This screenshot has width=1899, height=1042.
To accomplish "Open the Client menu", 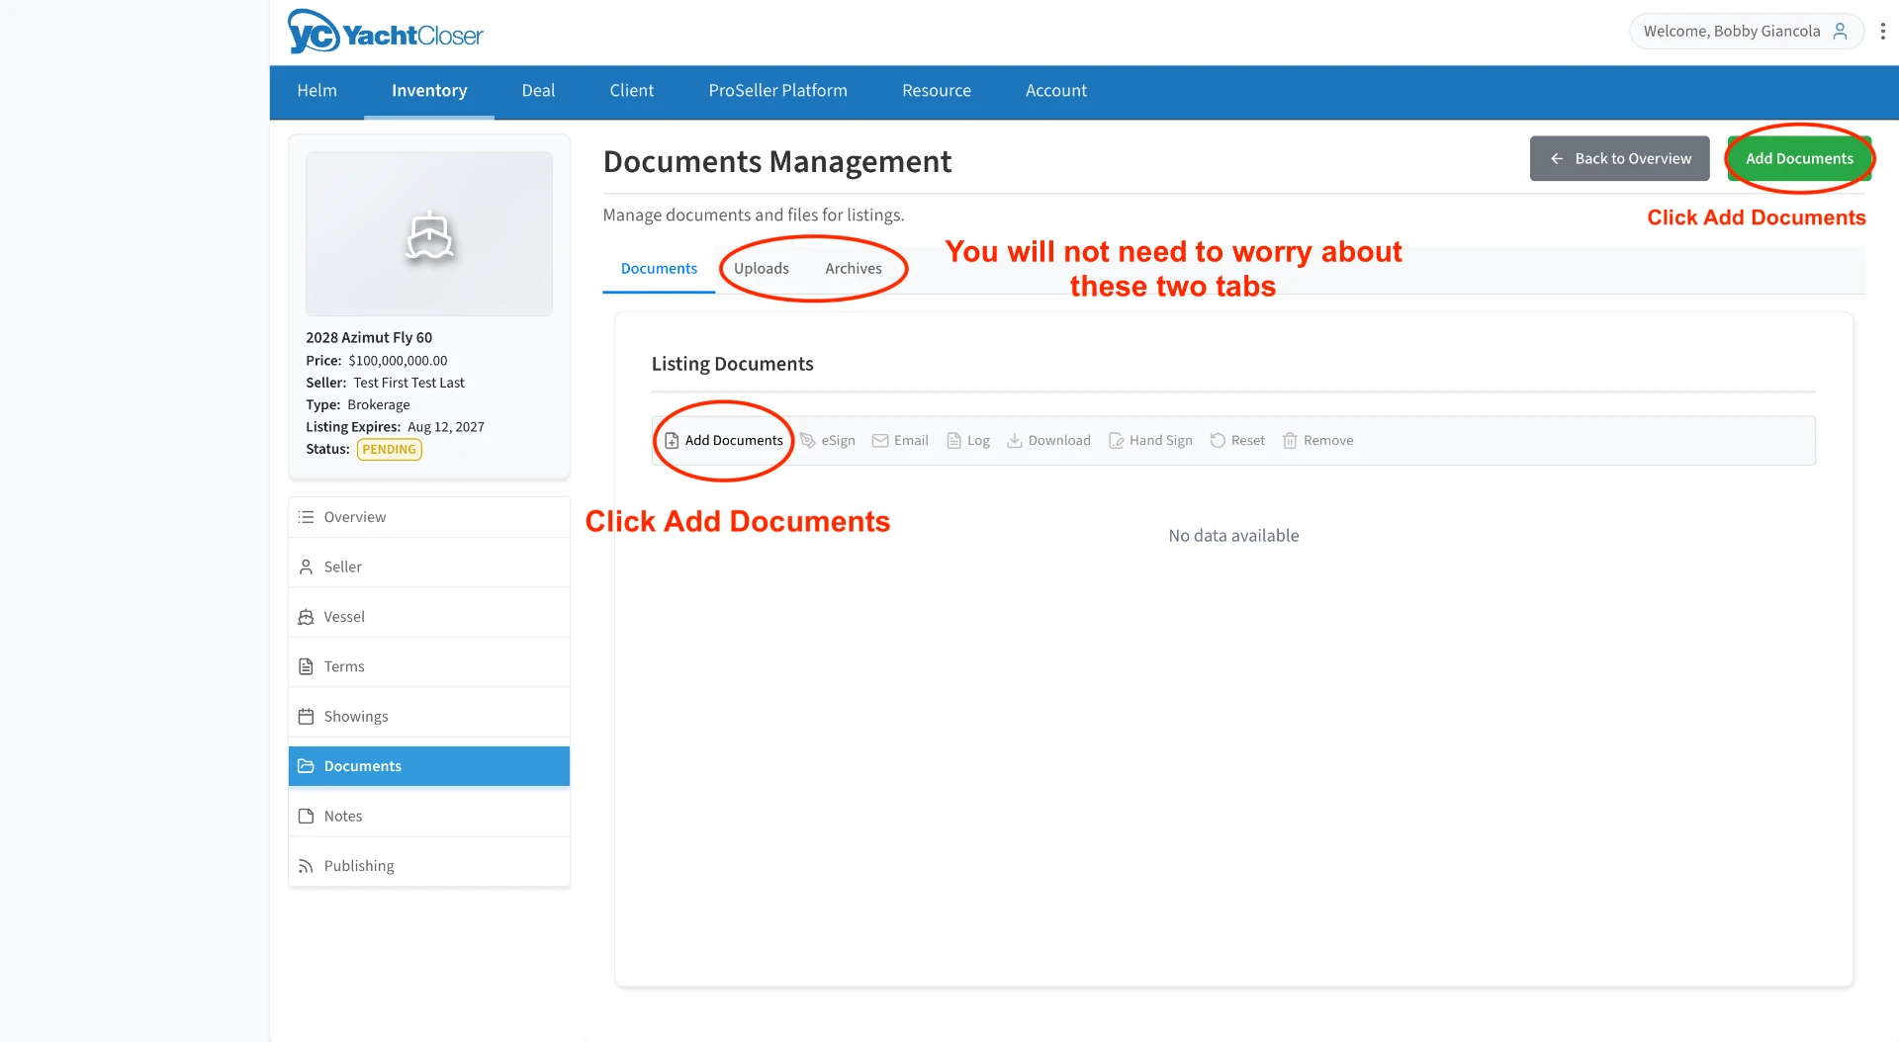I will click(632, 91).
